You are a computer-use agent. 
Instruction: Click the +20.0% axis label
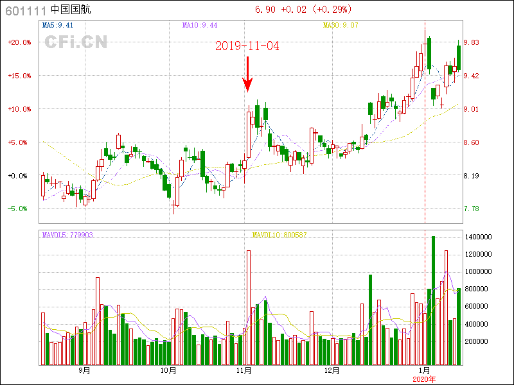(20, 42)
